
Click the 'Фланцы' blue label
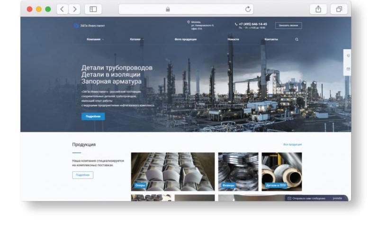tap(228, 185)
